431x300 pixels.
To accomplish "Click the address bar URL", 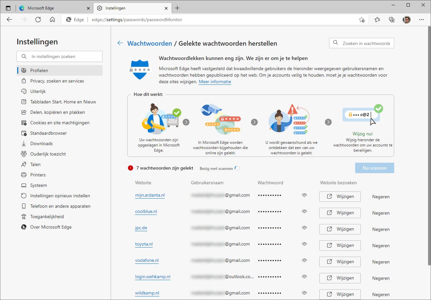I will 137,20.
